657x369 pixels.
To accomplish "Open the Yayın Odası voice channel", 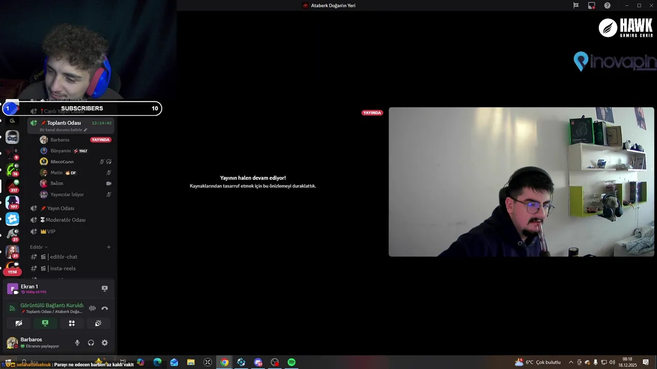I will point(71,208).
